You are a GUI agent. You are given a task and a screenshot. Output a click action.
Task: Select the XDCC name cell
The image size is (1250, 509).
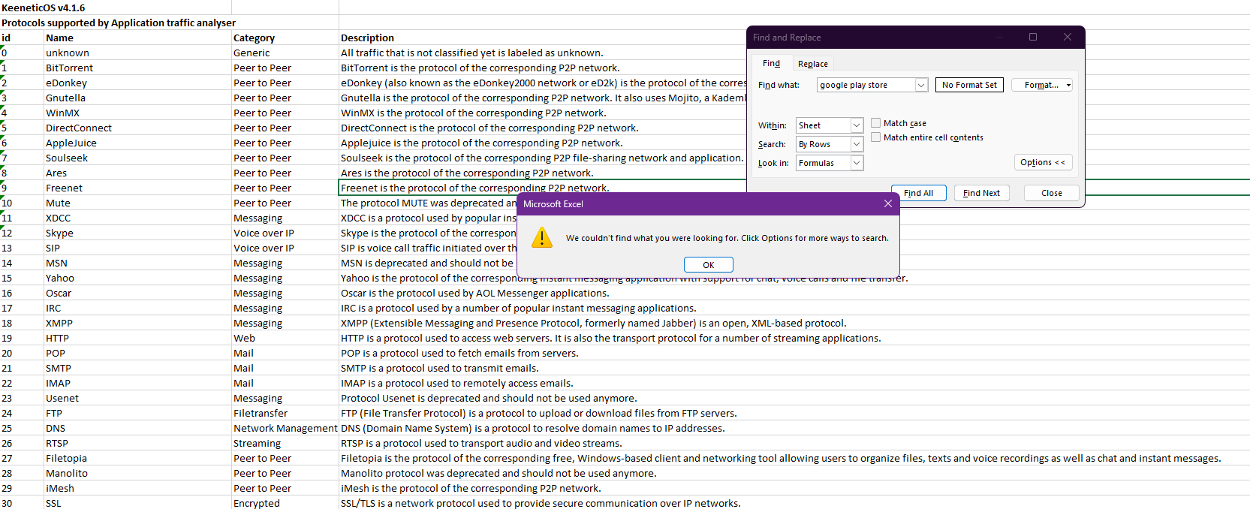pos(137,218)
